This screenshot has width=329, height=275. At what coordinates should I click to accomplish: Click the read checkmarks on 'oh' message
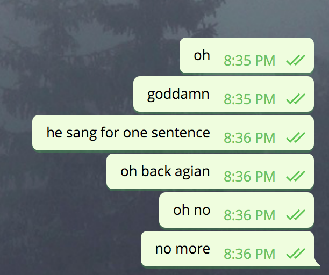296,60
